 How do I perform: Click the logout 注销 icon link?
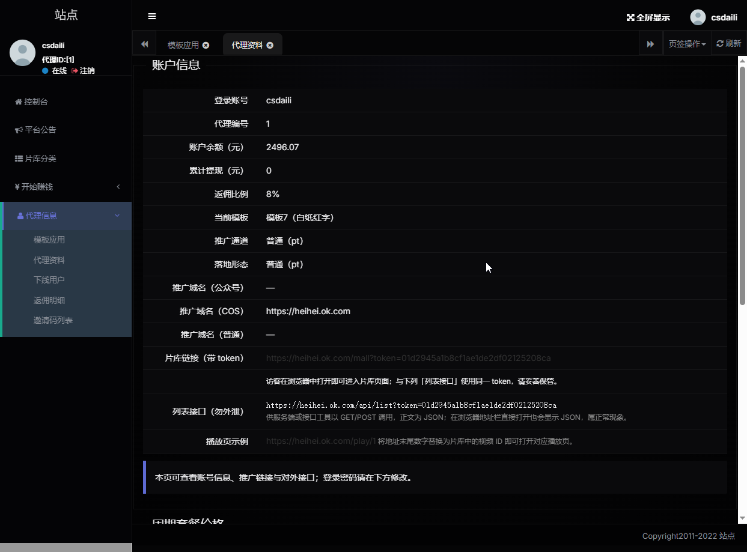(83, 70)
